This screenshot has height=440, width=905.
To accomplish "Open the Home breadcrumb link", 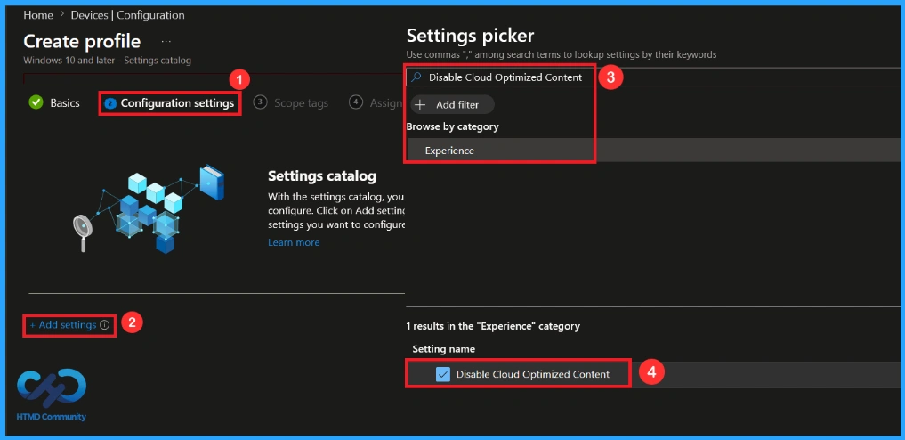I will coord(38,16).
